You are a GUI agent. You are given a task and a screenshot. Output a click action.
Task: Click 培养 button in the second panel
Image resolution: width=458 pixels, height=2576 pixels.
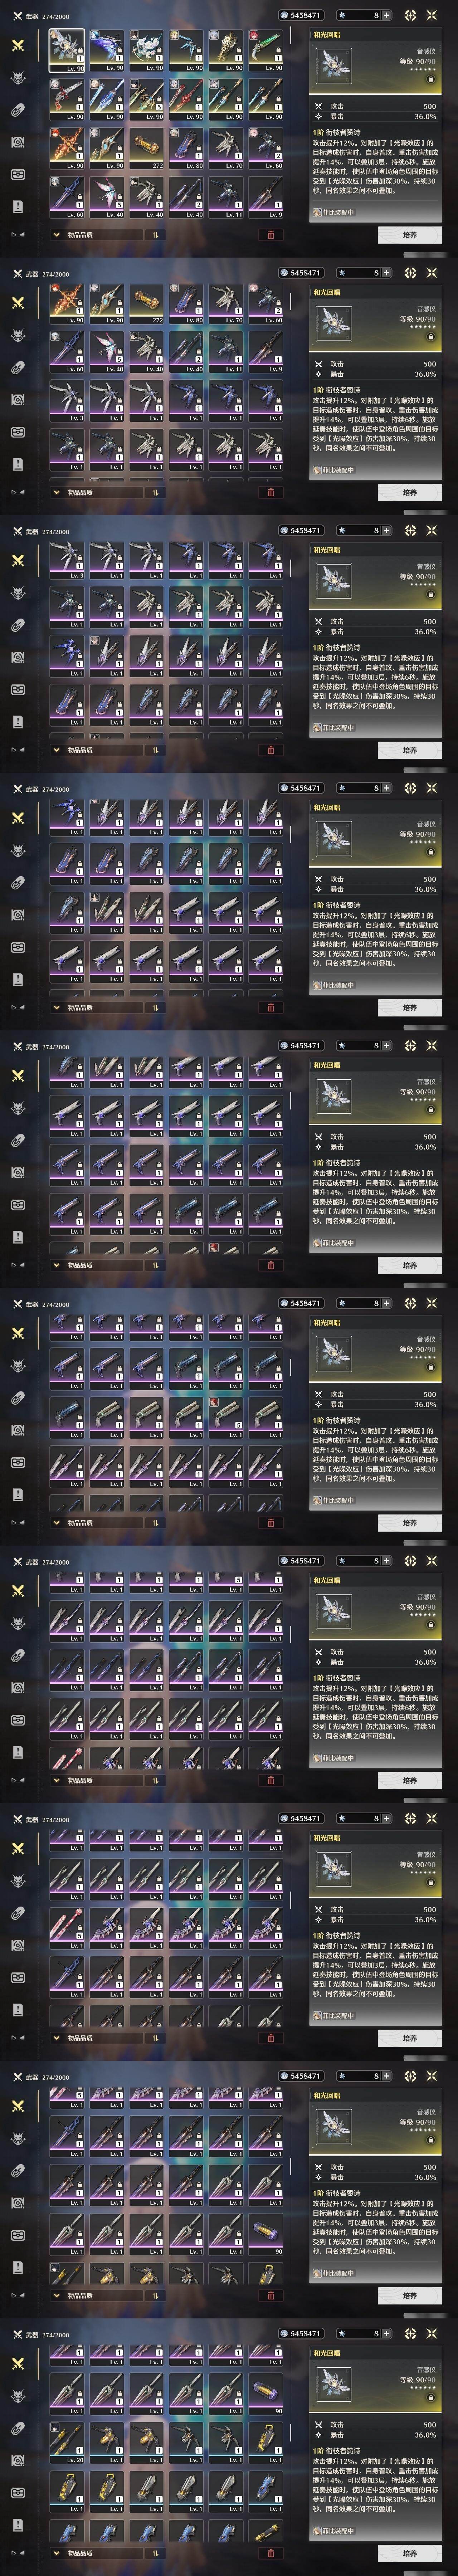click(x=410, y=492)
